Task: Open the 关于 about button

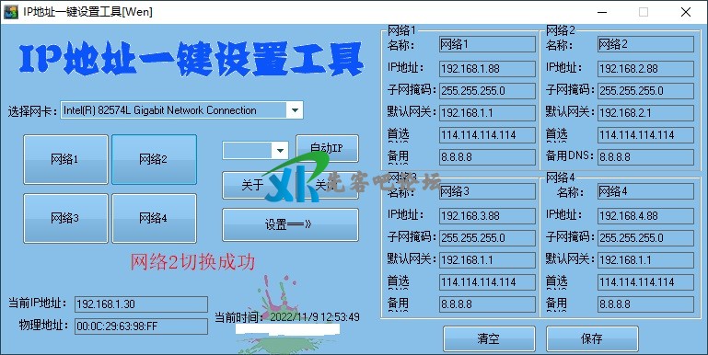Action: pos(253,185)
